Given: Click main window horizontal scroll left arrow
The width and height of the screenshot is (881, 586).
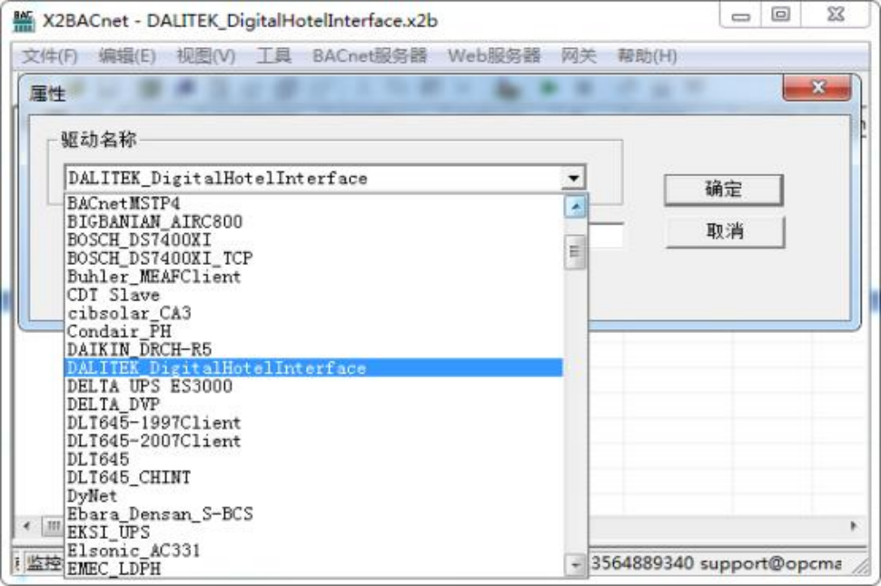Looking at the screenshot, I should click(x=26, y=526).
